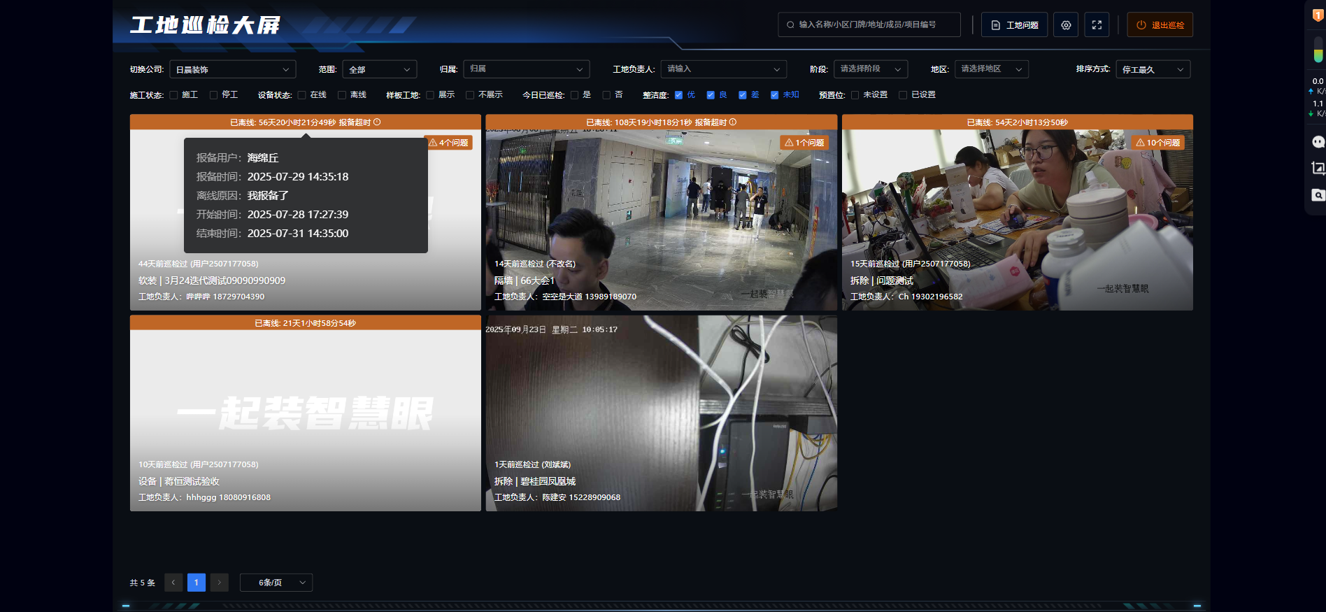Open 范围 全部 dropdown

point(380,69)
